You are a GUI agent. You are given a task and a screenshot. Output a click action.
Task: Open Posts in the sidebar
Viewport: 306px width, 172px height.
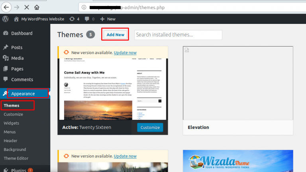coord(17,47)
